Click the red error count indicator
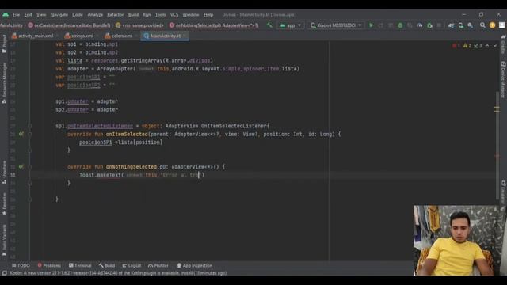 456,46
